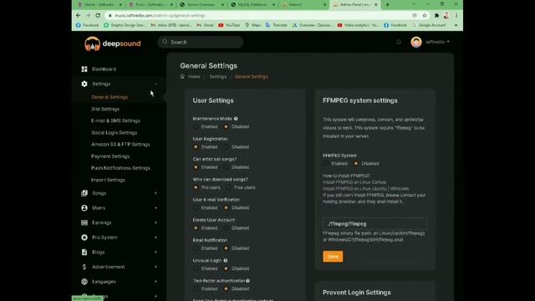This screenshot has width=535, height=301.
Task: Expand the Pro System menu plus sign
Action: tap(155, 237)
